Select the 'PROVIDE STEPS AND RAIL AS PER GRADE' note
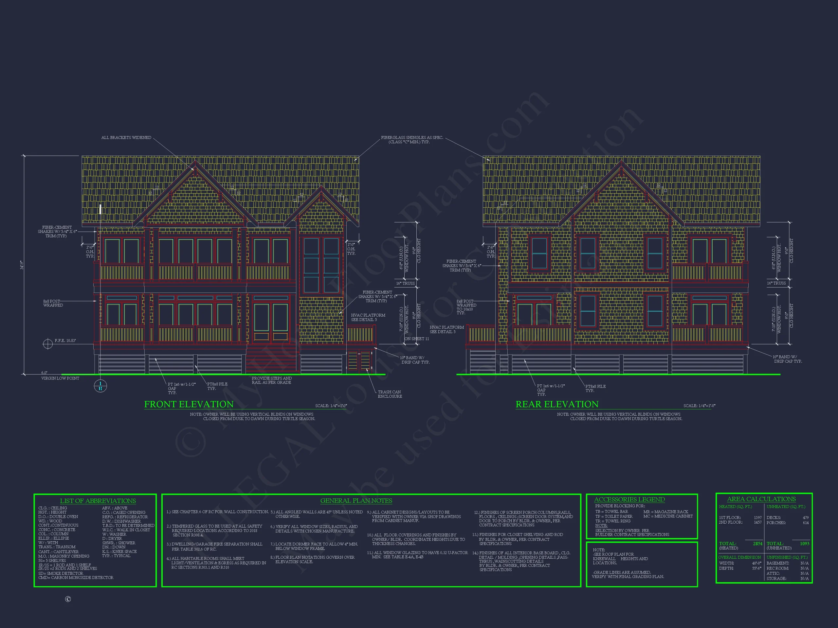The image size is (838, 628). tap(272, 380)
